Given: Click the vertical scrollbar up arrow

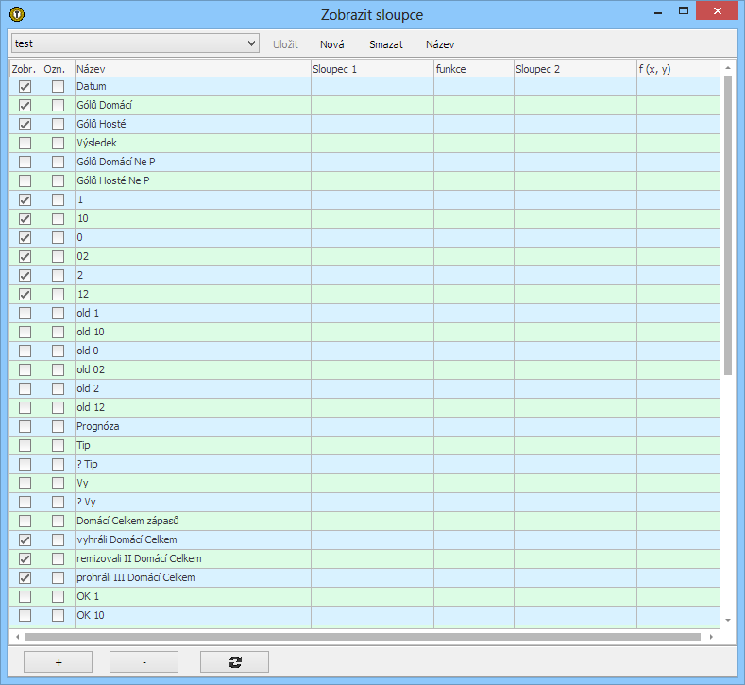Looking at the screenshot, I should (728, 68).
